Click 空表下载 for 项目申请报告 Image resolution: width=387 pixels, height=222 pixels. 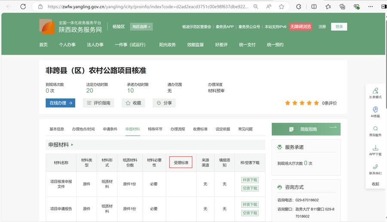pyautogui.click(x=250, y=213)
